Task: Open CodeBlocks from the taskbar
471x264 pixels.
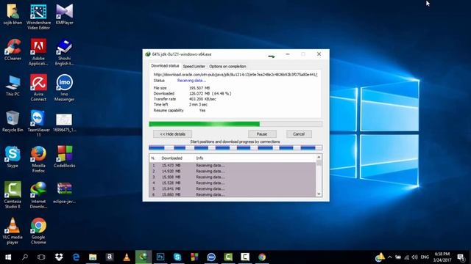Action: (194, 257)
